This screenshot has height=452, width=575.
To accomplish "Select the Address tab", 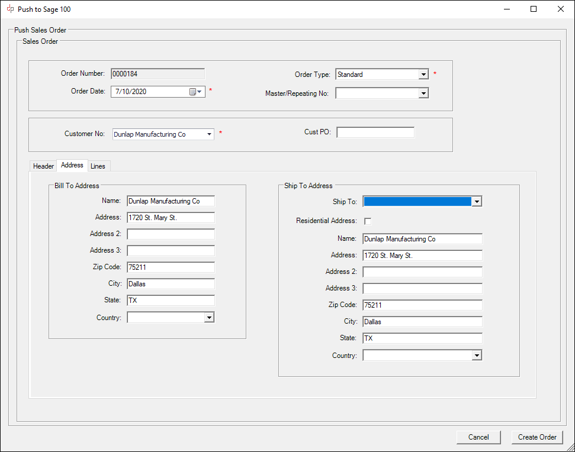I will tap(72, 165).
